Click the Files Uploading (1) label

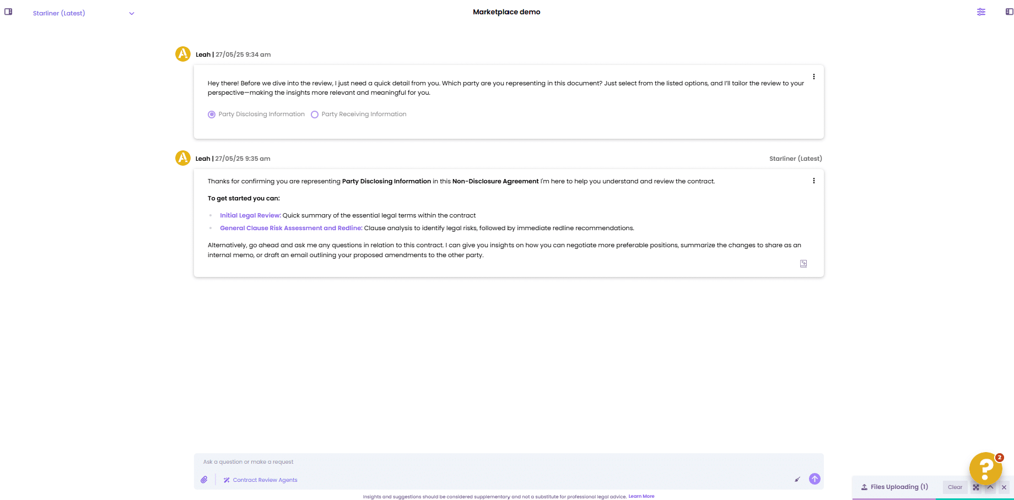pyautogui.click(x=899, y=487)
